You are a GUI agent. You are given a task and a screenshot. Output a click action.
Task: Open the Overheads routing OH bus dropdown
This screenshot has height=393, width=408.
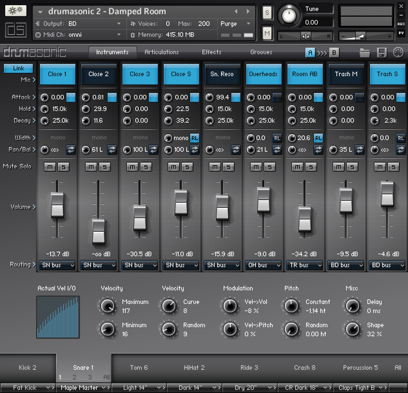tap(263, 265)
